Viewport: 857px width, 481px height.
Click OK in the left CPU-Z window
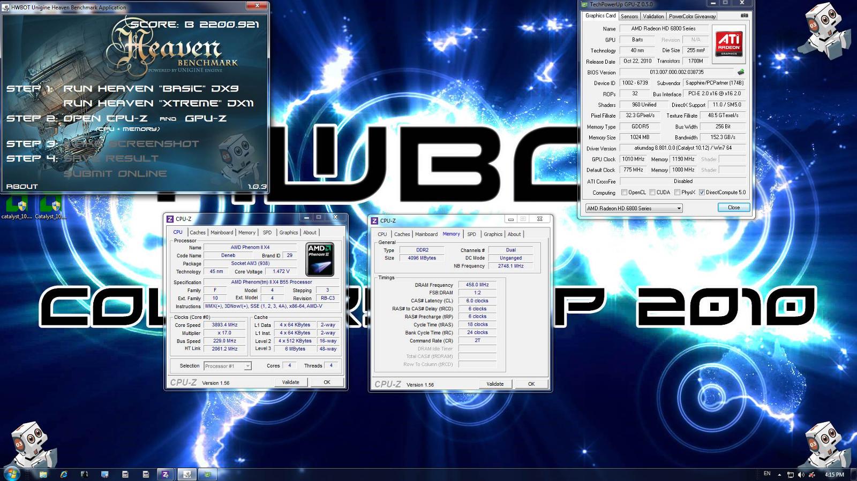[x=327, y=382]
